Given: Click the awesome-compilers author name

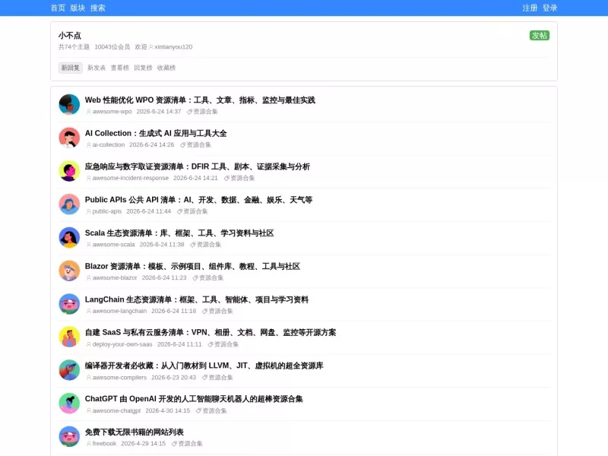Looking at the screenshot, I should pos(119,378).
